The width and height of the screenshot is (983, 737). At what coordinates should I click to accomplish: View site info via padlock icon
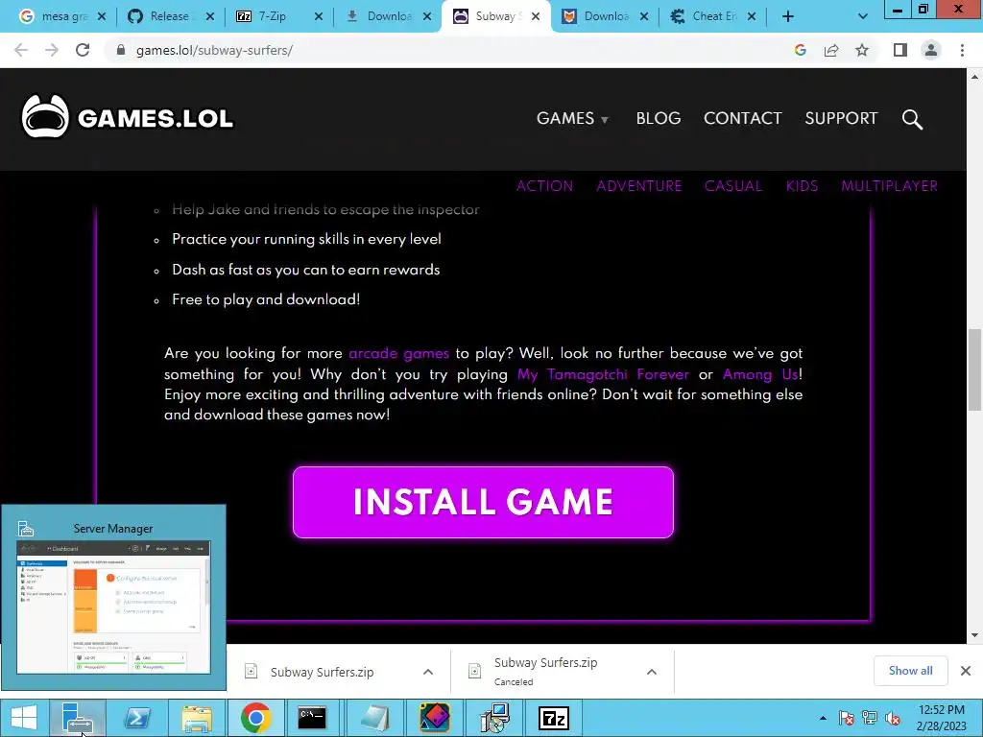(x=121, y=50)
